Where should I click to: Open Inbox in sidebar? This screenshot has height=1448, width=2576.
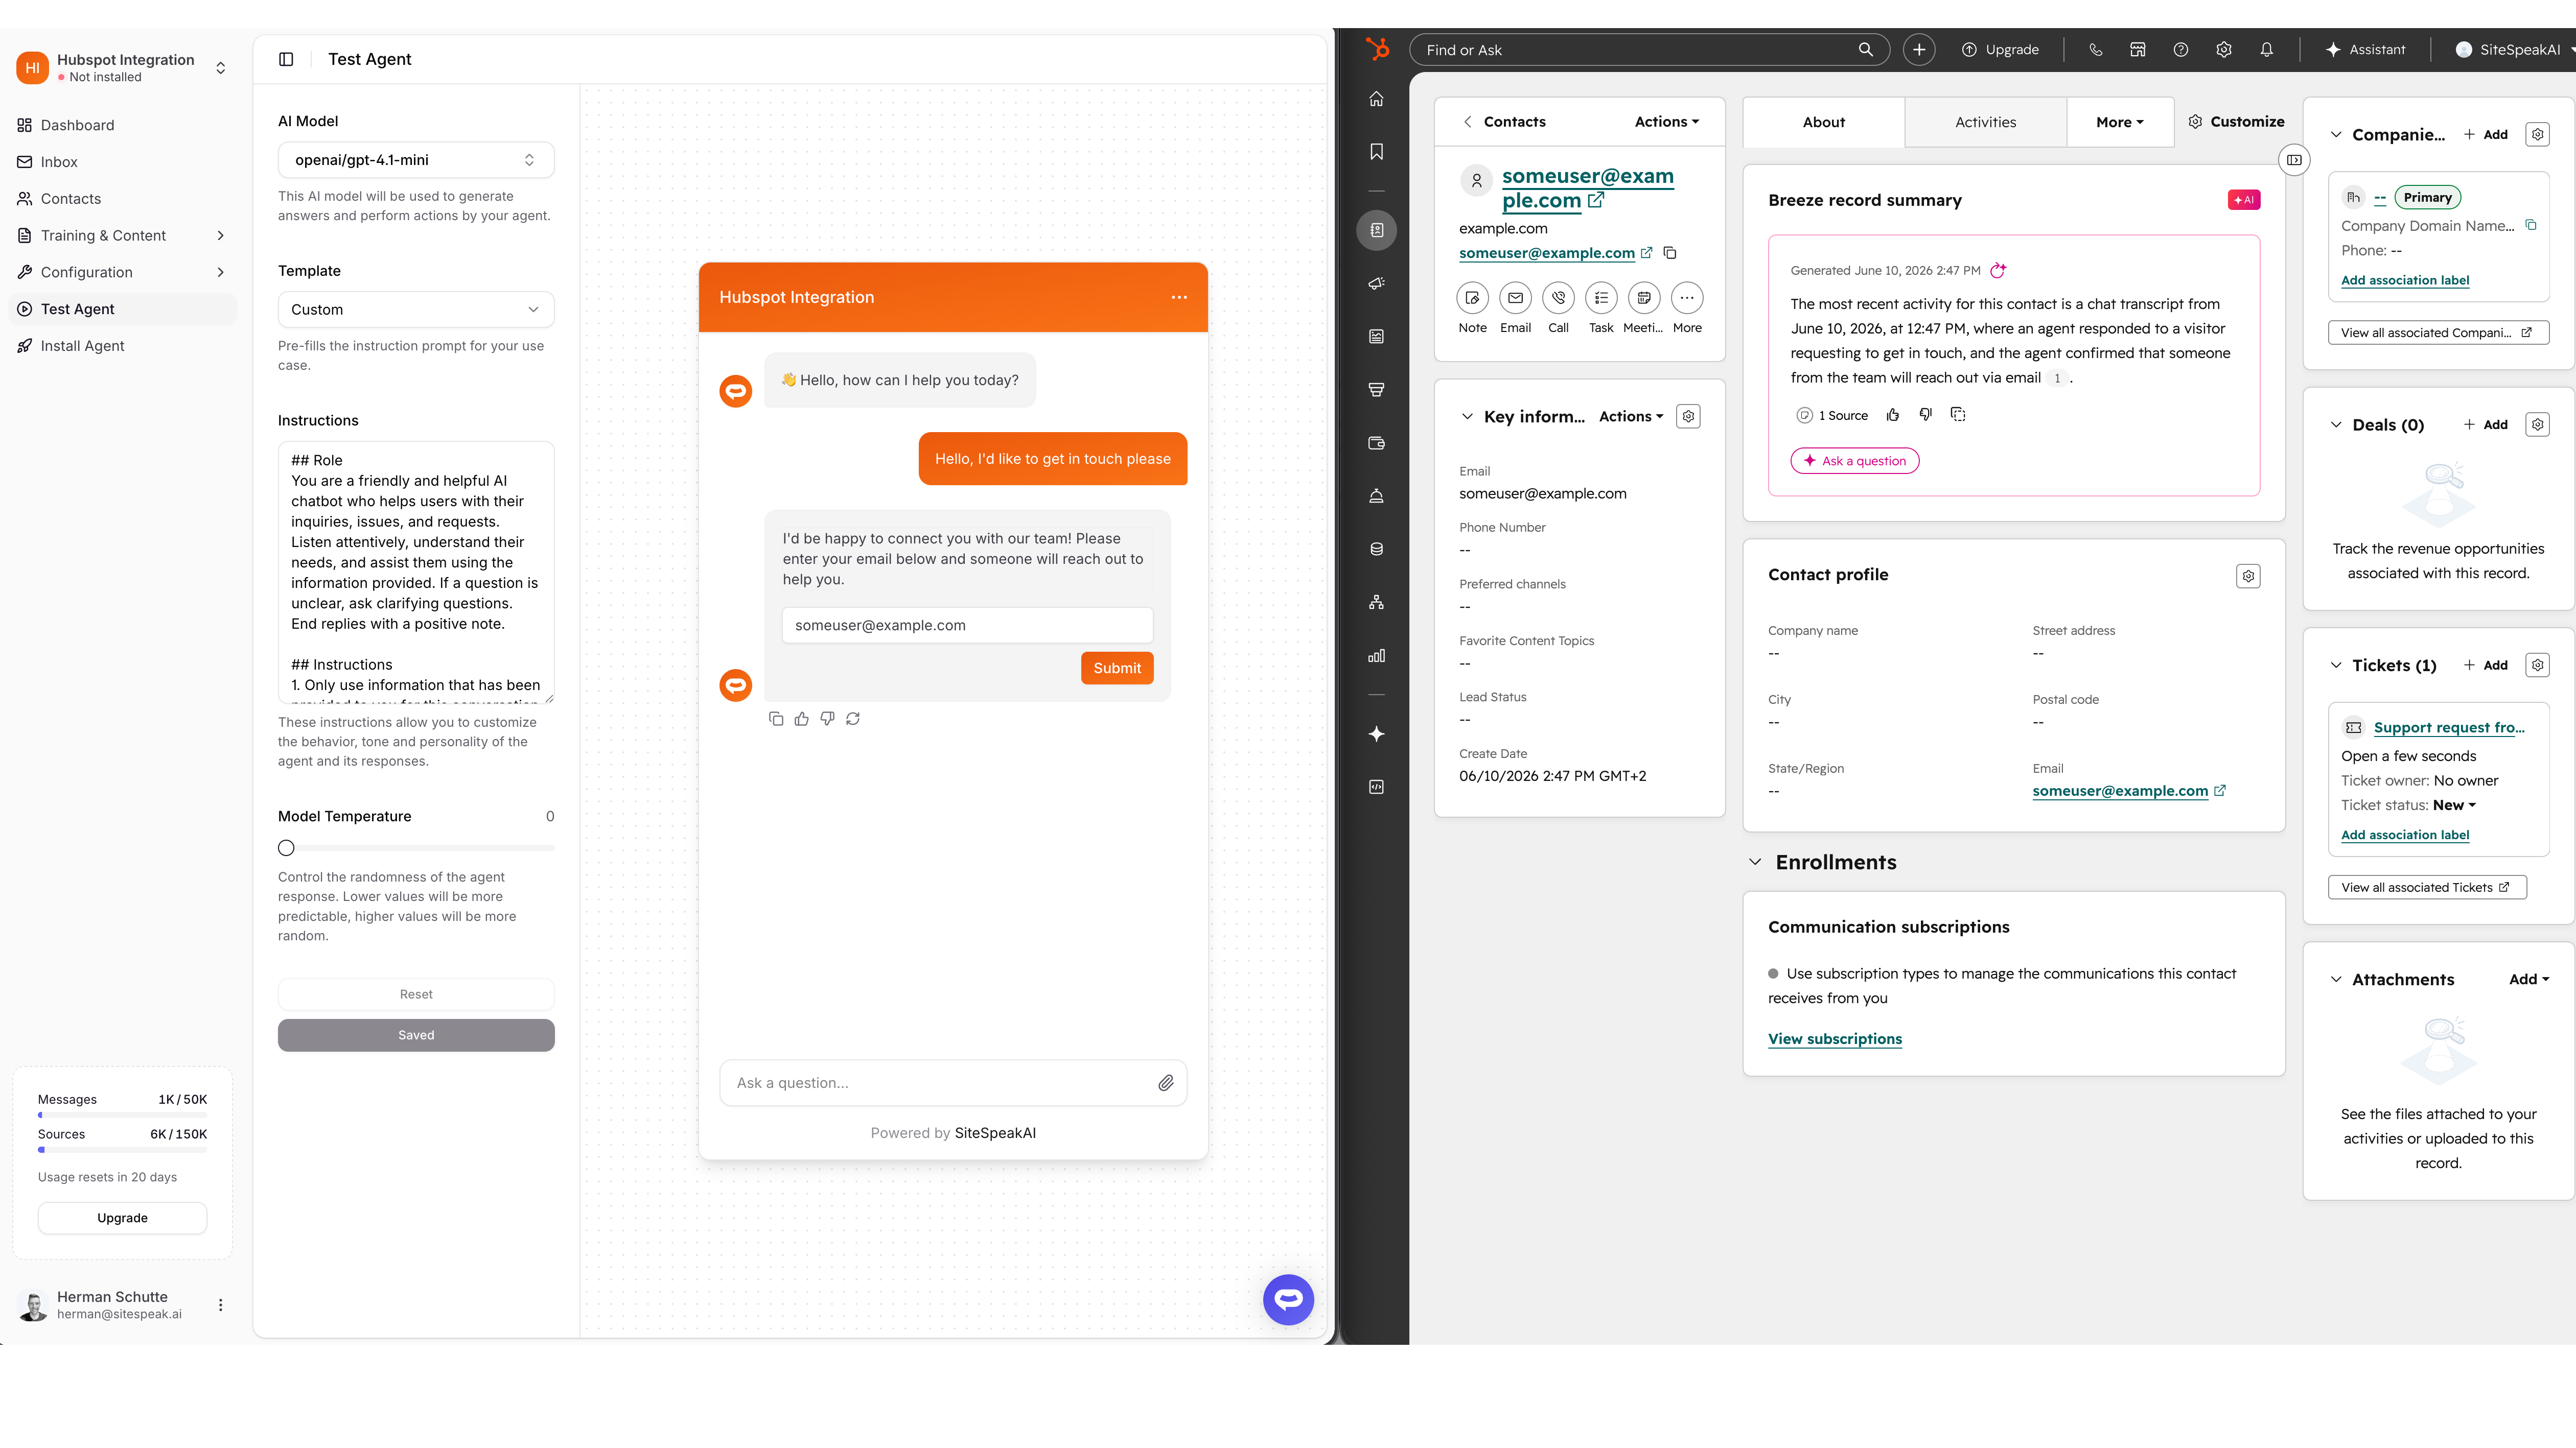click(122, 162)
